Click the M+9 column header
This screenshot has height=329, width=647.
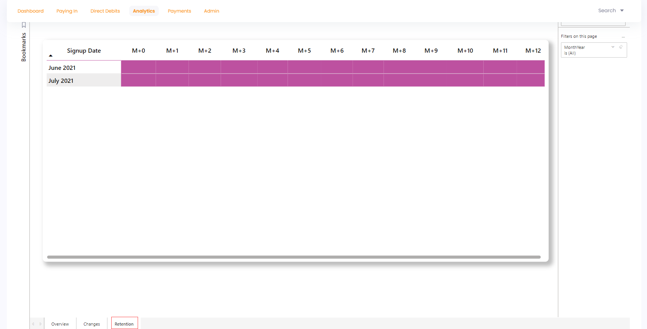[431, 51]
